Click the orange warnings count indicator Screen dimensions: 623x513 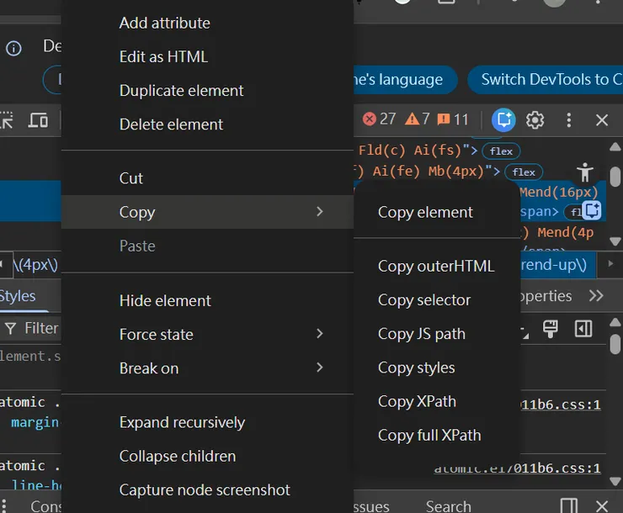pyautogui.click(x=418, y=119)
